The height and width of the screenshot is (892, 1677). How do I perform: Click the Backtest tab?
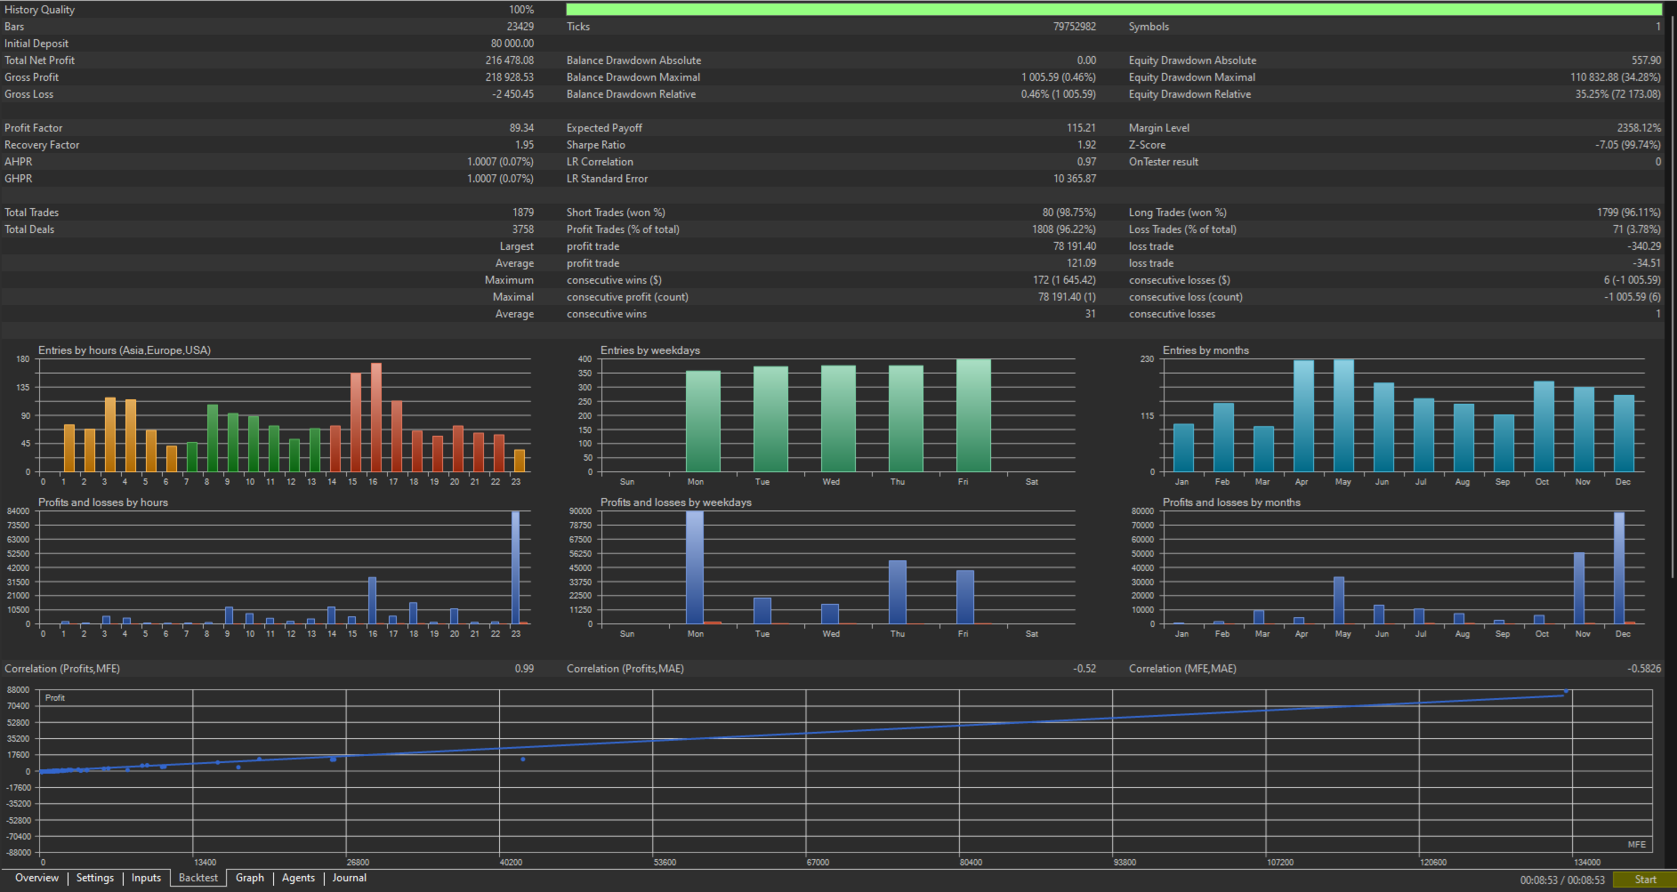click(198, 878)
